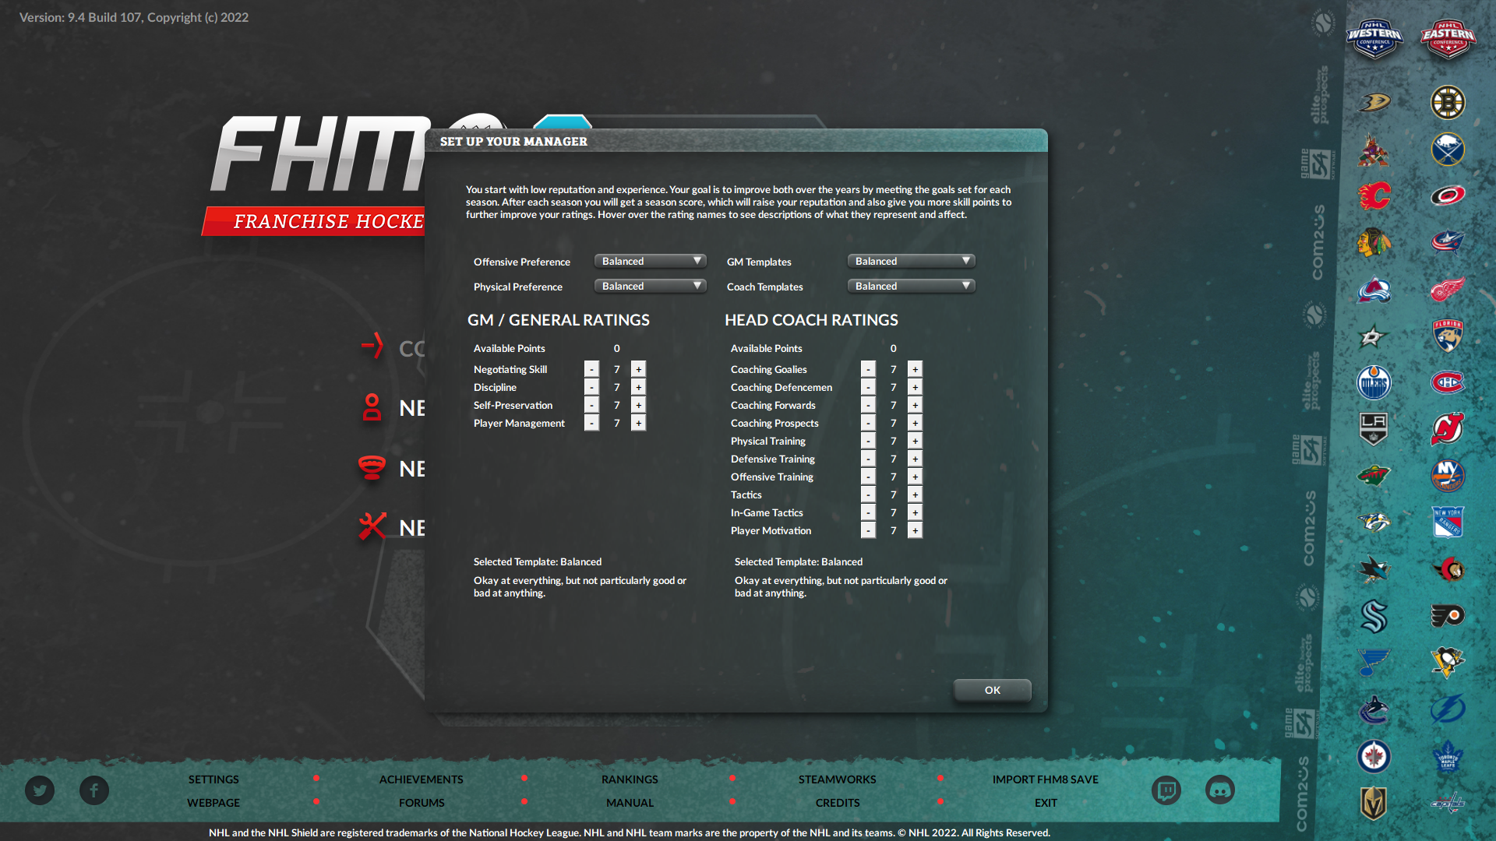This screenshot has width=1496, height=841.
Task: Select the Washington Capitals logo
Action: pos(1448,803)
